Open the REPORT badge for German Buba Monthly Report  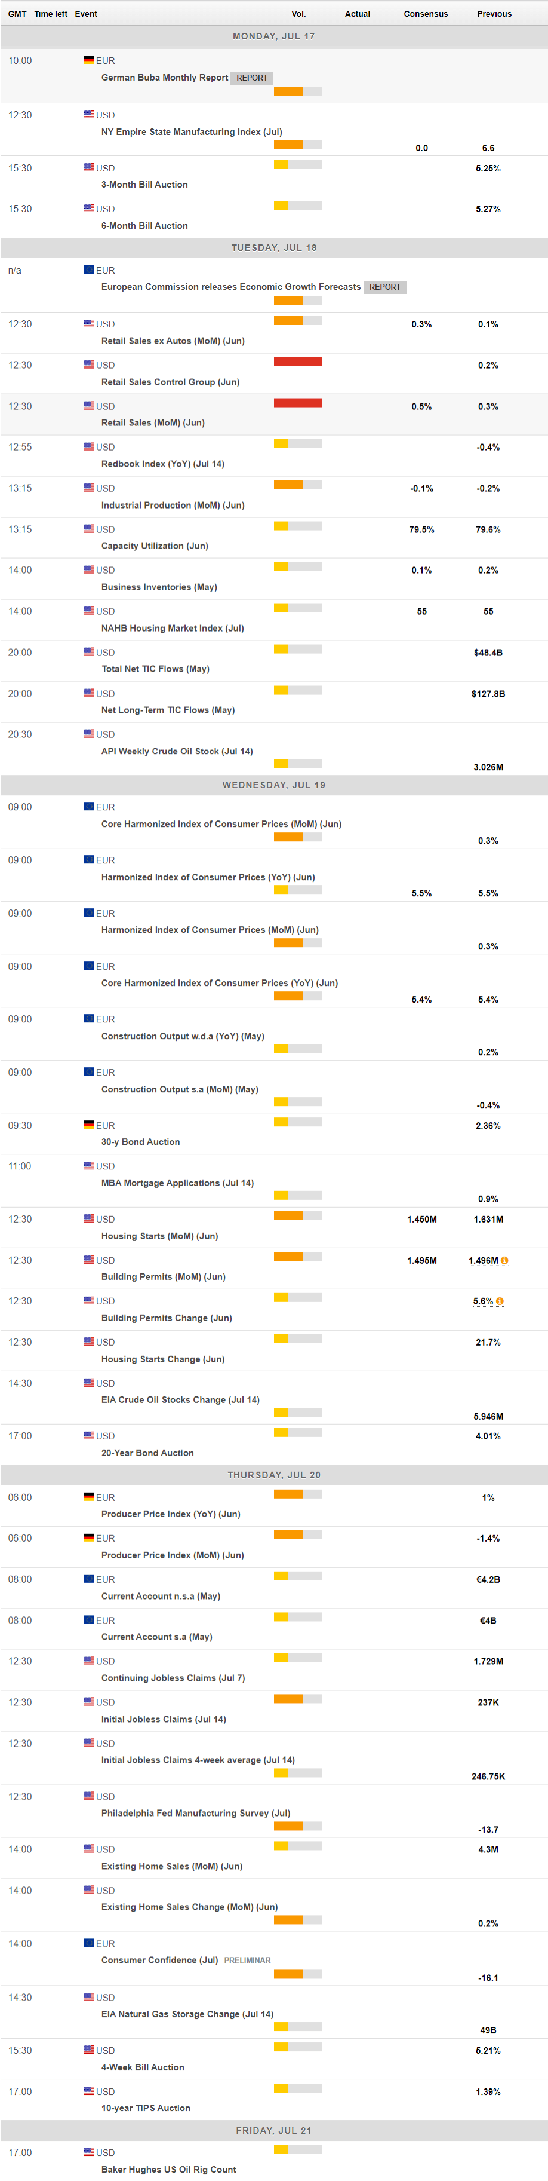click(252, 78)
